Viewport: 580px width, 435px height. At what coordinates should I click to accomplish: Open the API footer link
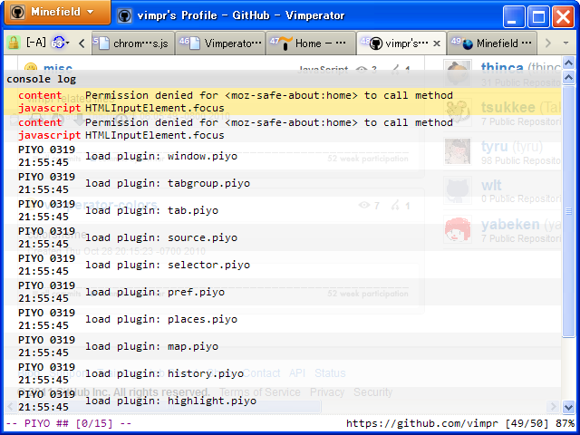pyautogui.click(x=297, y=372)
